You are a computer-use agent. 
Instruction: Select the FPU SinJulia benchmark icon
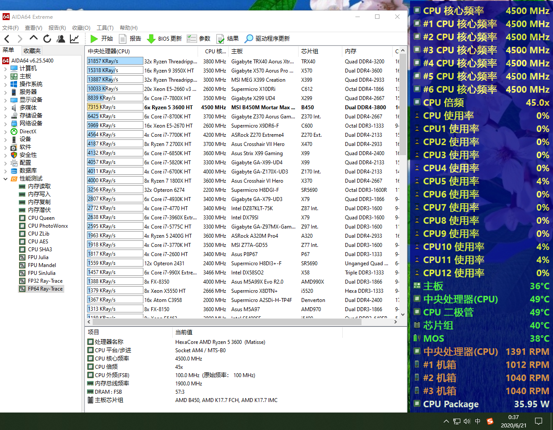click(22, 273)
